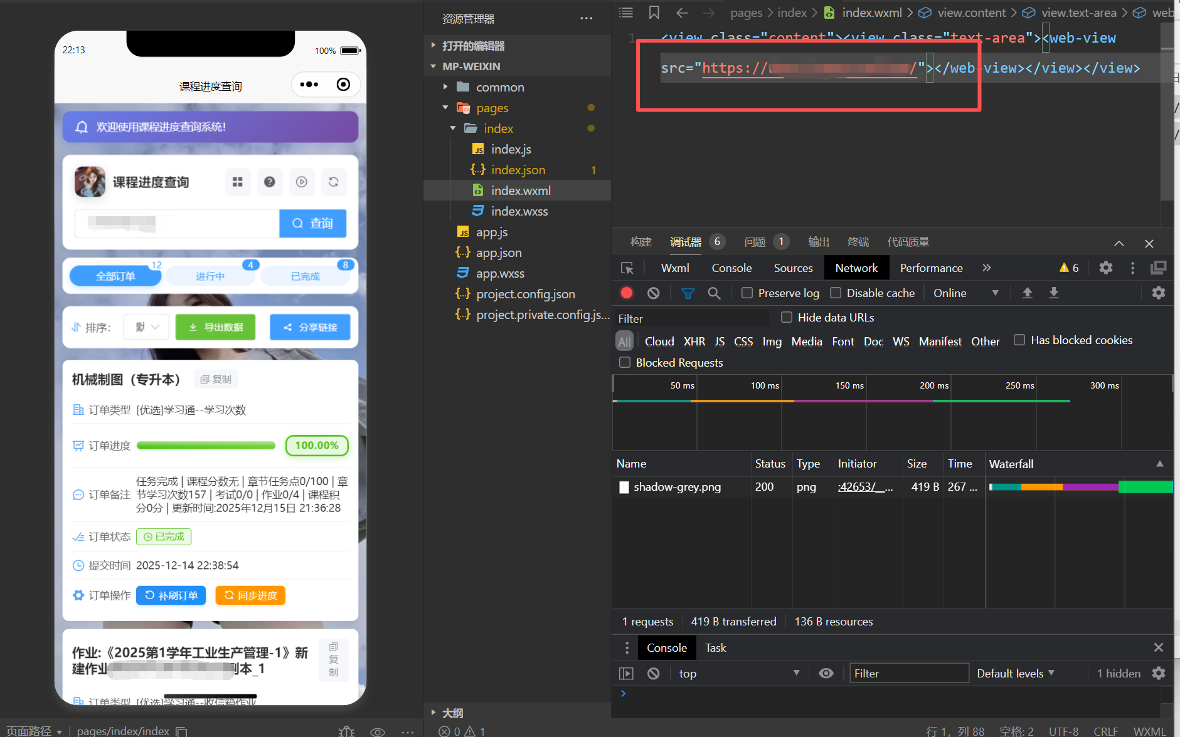The height and width of the screenshot is (737, 1180).
Task: Tick the Disable cache checkbox
Action: point(836,293)
